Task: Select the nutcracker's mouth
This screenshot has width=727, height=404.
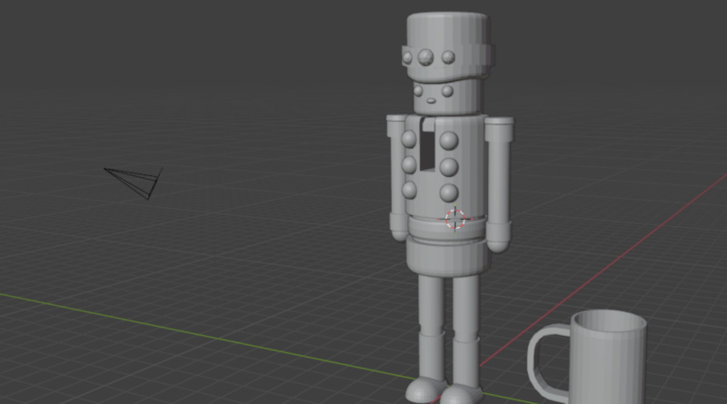Action: 431,101
